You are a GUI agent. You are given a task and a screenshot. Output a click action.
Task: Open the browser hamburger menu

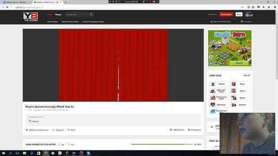pos(275,7)
